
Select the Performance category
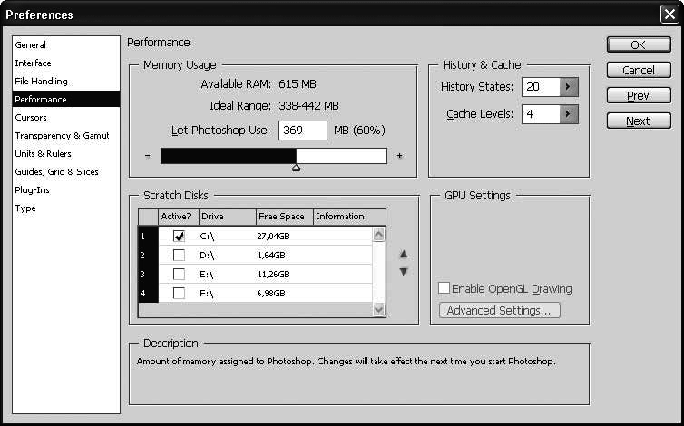pos(66,99)
